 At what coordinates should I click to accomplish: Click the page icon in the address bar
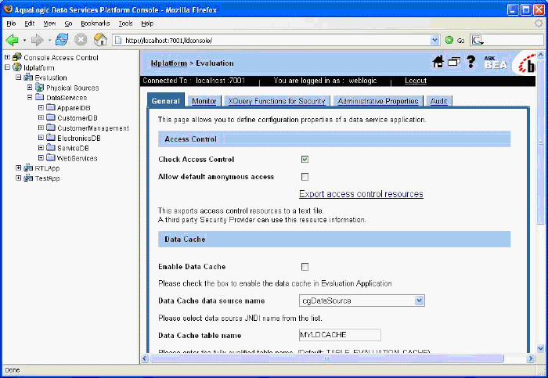click(x=118, y=40)
